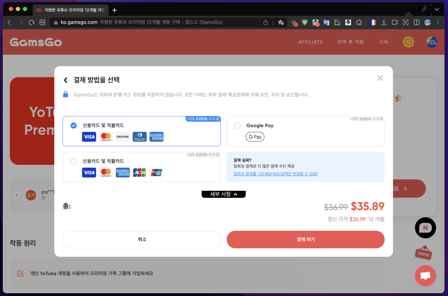
Task: Open the translate extension icon
Action: (x=326, y=22)
